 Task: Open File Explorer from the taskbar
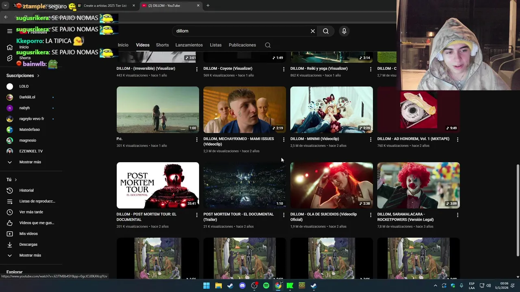(x=219, y=286)
